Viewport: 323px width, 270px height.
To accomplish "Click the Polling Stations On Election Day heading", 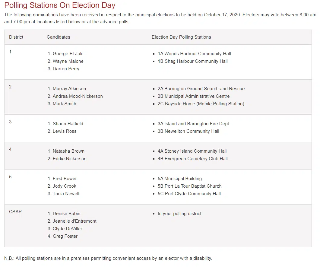I will [60, 5].
